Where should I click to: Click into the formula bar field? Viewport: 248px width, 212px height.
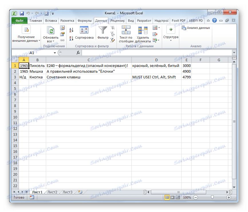click(157, 53)
